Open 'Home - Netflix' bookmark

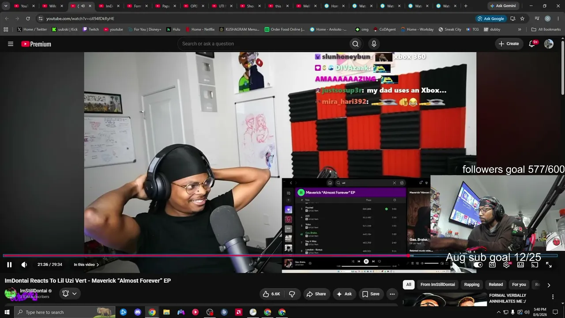[x=200, y=29]
